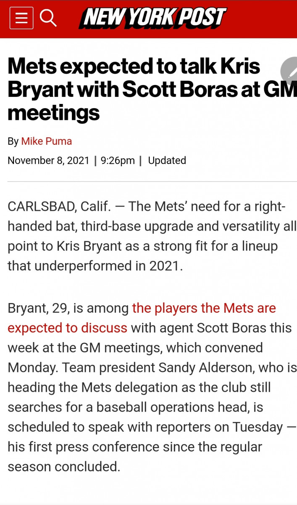Go home via New York Post logo
This screenshot has width=297, height=505.
[153, 19]
